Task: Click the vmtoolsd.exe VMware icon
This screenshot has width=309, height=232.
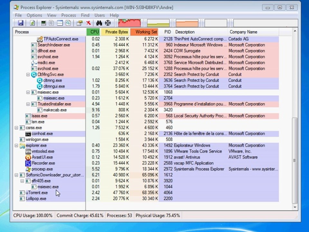Action: pos(28,151)
